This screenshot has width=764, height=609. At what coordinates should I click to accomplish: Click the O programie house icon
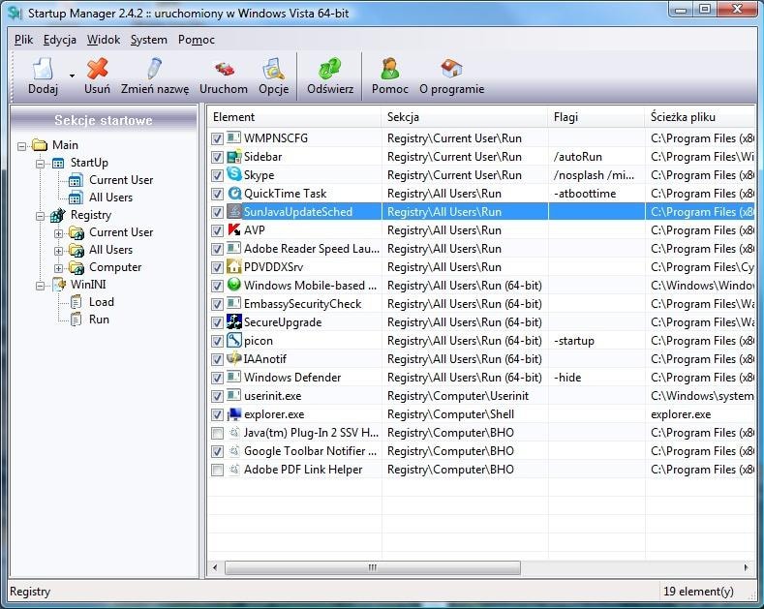pos(451,70)
